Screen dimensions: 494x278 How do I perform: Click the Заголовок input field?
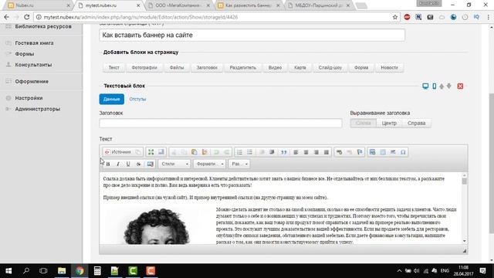point(221,124)
